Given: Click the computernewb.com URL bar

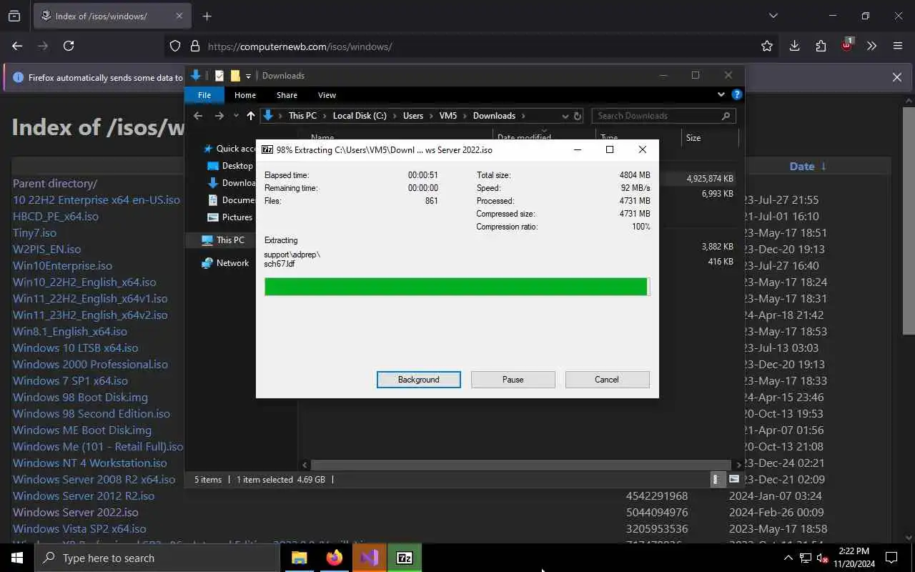Looking at the screenshot, I should pyautogui.click(x=472, y=46).
